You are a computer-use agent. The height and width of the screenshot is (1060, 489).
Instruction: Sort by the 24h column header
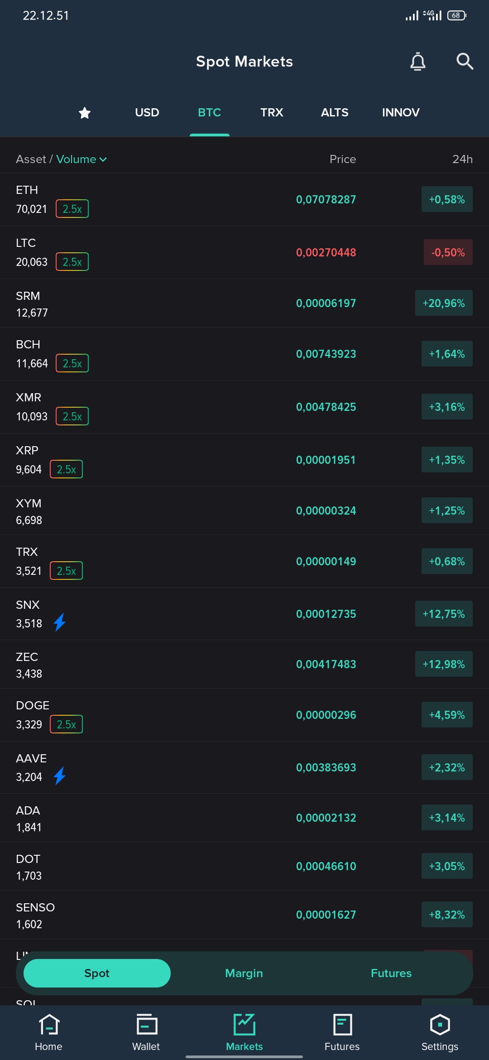pos(462,159)
